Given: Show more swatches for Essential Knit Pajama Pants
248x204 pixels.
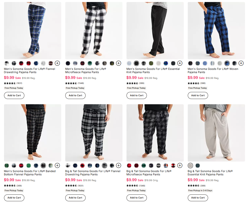Looking at the screenshot, I should tap(180, 63).
